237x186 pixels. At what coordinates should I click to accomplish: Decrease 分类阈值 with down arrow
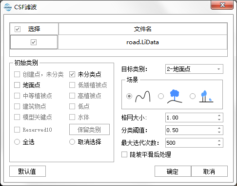219,132
